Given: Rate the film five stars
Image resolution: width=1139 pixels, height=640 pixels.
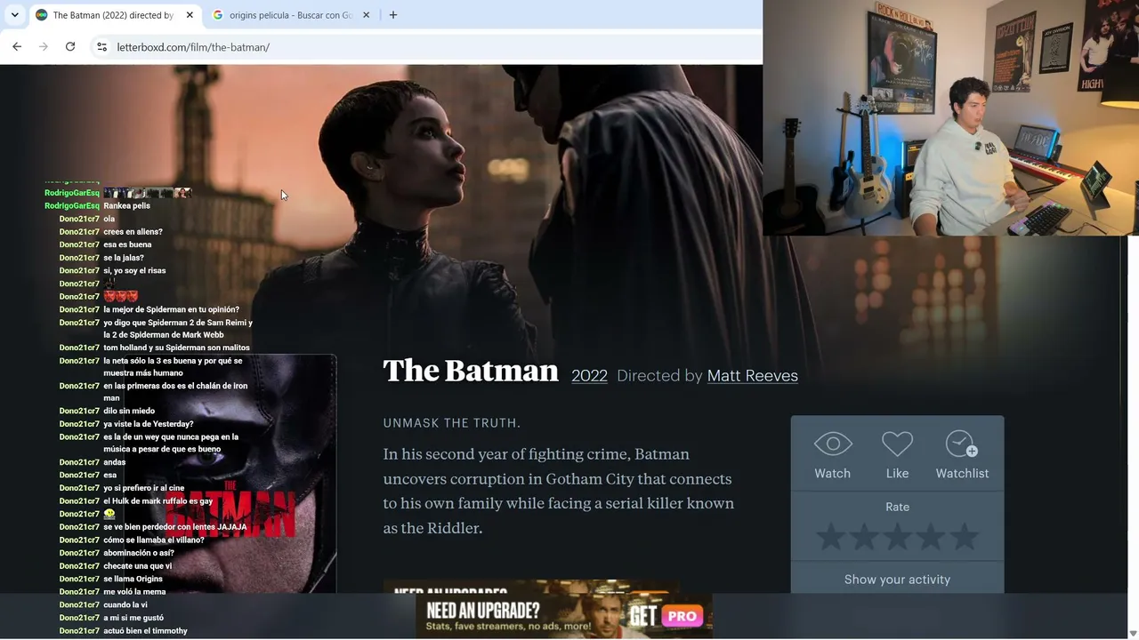Looking at the screenshot, I should click(964, 537).
